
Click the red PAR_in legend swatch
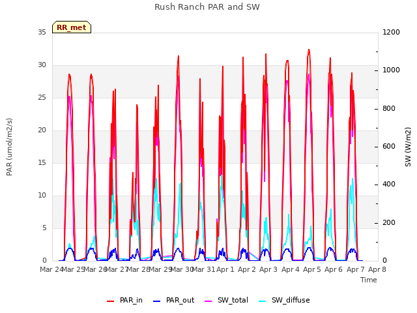coord(110,301)
